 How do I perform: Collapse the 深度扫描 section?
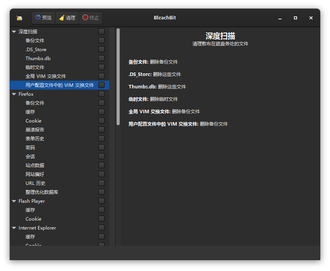pos(14,31)
